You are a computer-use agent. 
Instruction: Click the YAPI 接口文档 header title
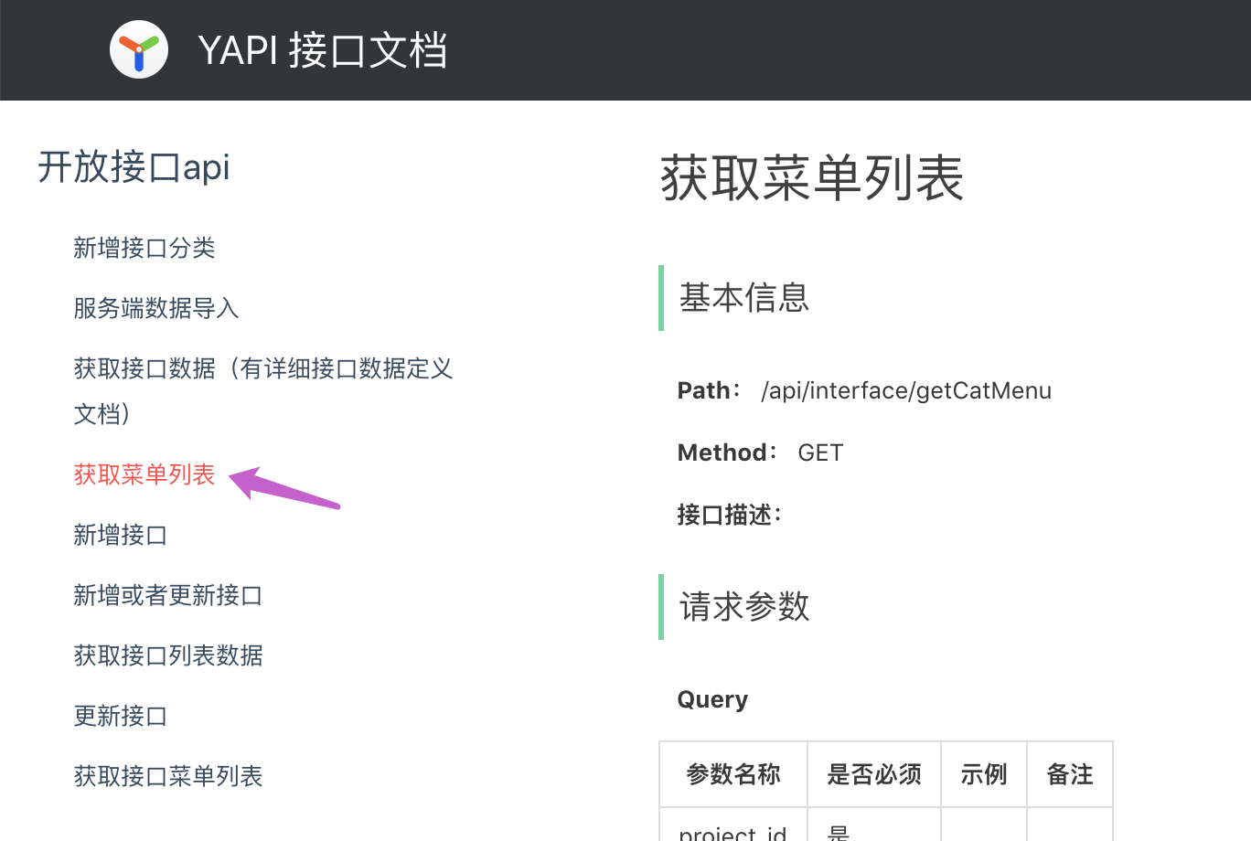click(325, 50)
